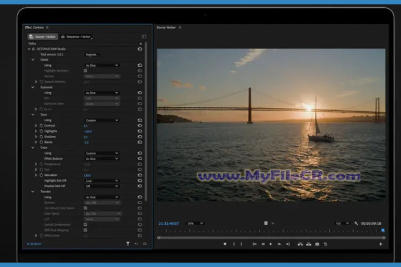The width and height of the screenshot is (401, 267).
Task: Click the Overwrite button in Source monitor
Action: 309,244
